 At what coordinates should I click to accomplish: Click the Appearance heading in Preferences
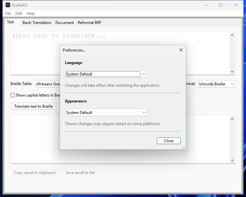pos(76,101)
